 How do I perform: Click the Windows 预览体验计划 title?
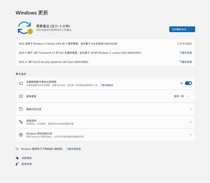tap(39, 134)
